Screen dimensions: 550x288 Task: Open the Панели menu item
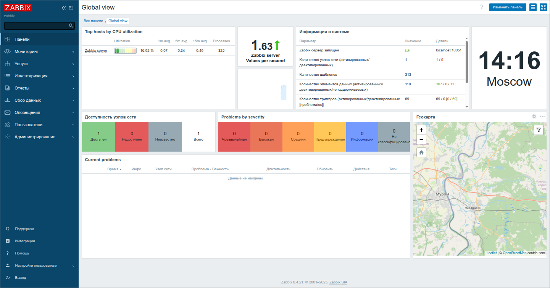tap(39, 39)
